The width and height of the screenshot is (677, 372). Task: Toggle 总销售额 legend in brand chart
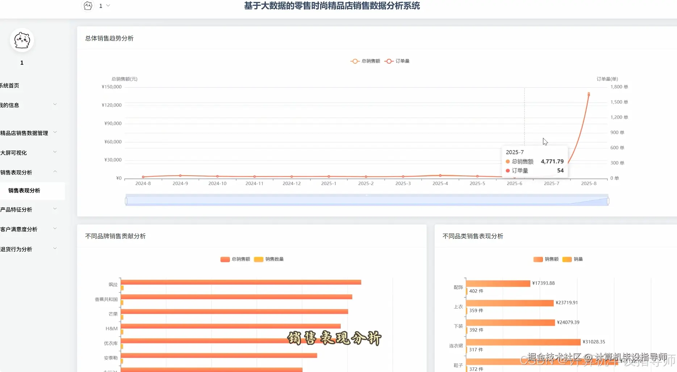235,259
